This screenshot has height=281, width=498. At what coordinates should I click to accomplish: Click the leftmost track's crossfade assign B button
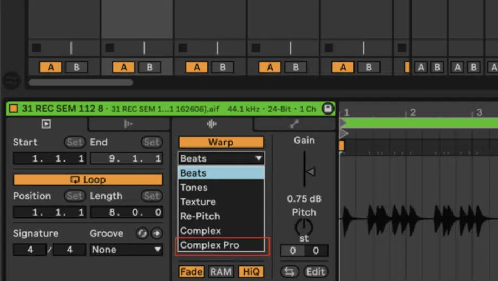coord(76,67)
